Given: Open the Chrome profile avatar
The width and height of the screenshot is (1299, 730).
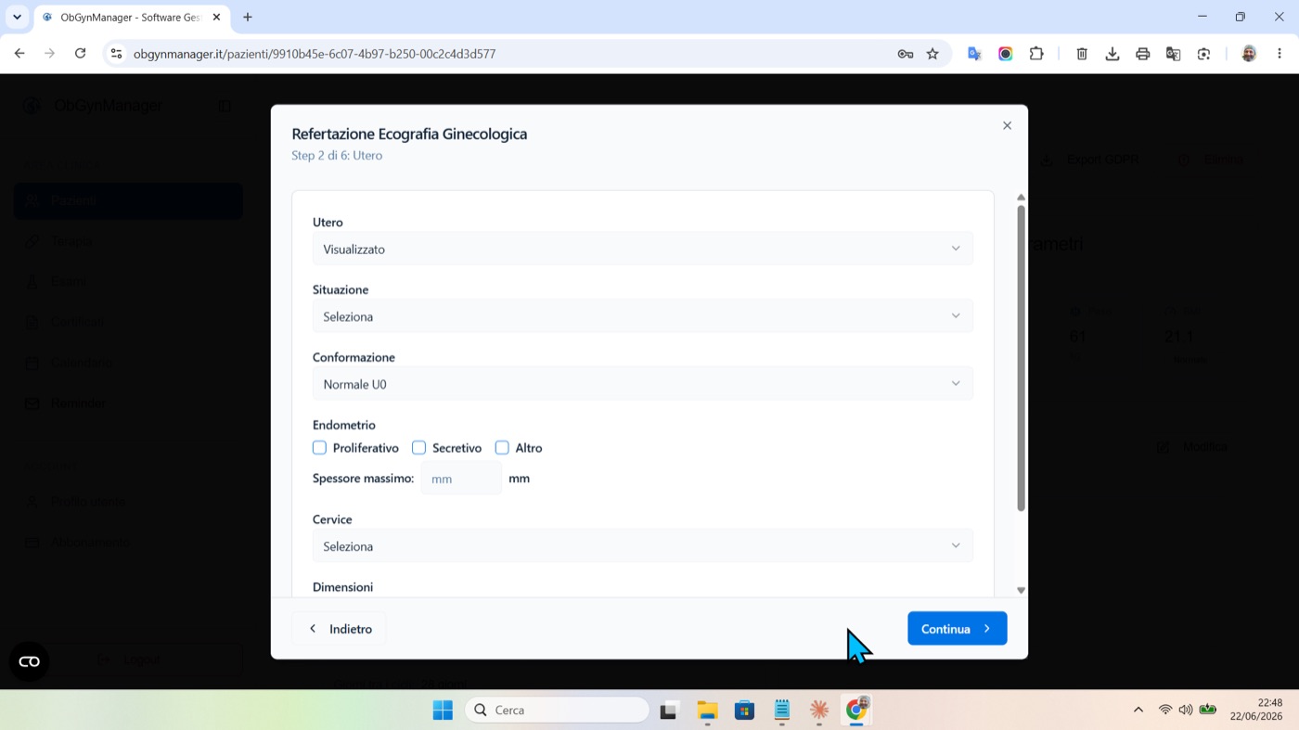Looking at the screenshot, I should pos(1249,54).
